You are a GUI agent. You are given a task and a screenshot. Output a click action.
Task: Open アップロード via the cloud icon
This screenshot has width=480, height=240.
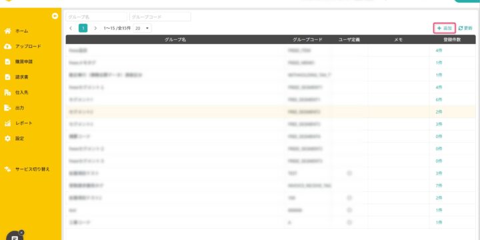point(8,46)
